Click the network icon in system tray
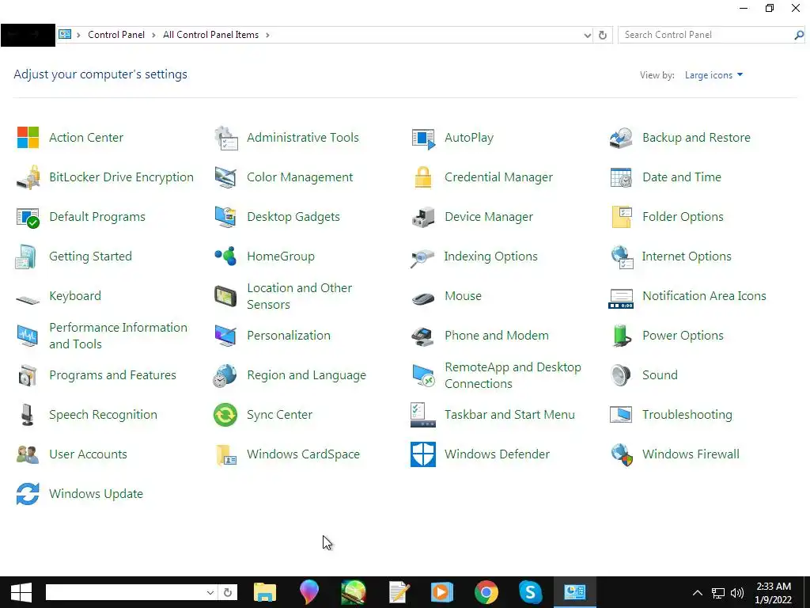The image size is (810, 608). point(717,593)
